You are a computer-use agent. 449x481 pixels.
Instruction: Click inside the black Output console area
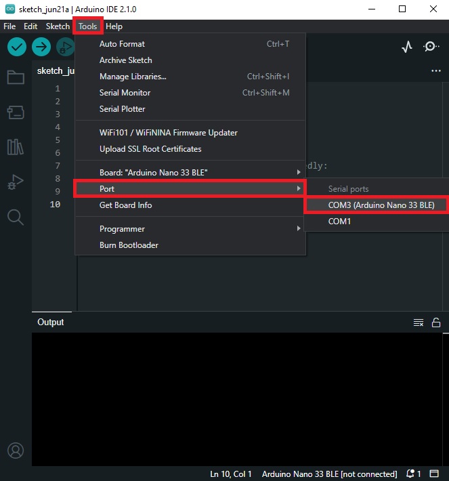tap(237, 399)
